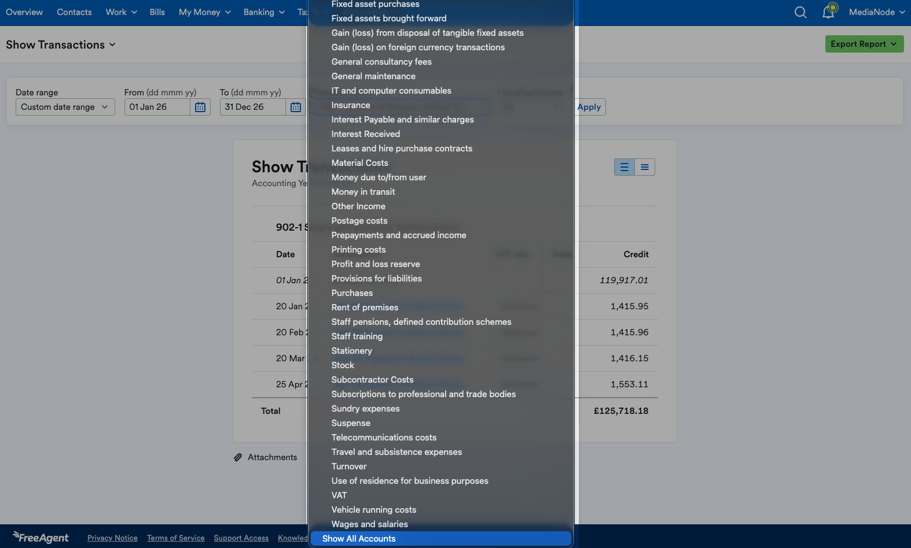Select Wages and salaries from list

coord(441,524)
